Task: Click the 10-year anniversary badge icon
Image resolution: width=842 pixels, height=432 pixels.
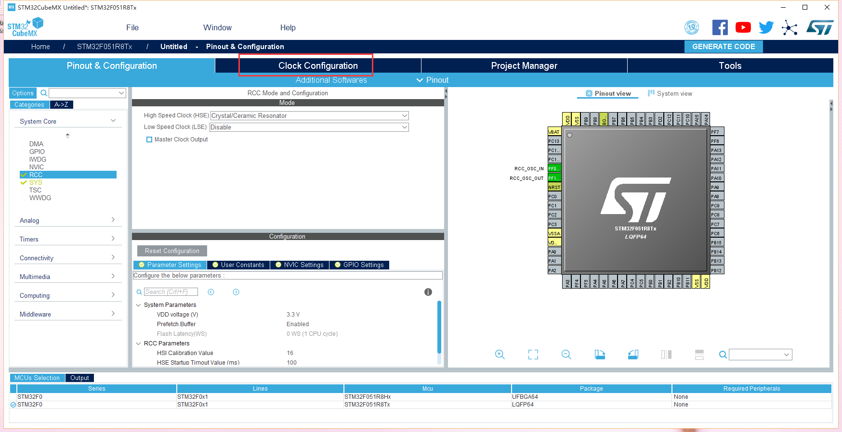Action: tap(692, 27)
